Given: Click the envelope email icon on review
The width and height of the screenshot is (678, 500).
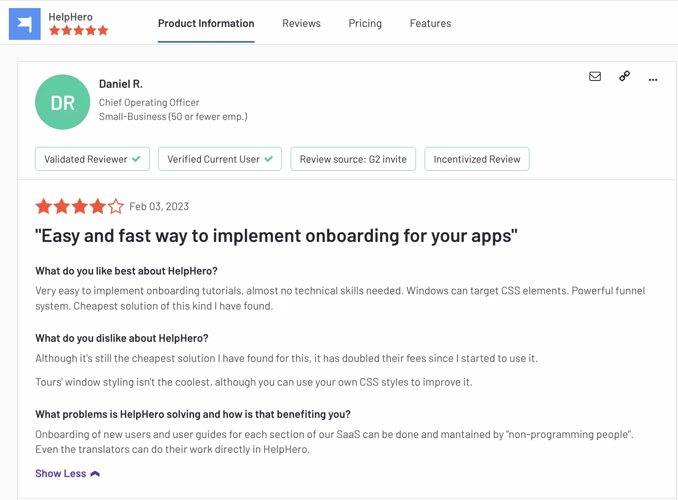Looking at the screenshot, I should 595,76.
